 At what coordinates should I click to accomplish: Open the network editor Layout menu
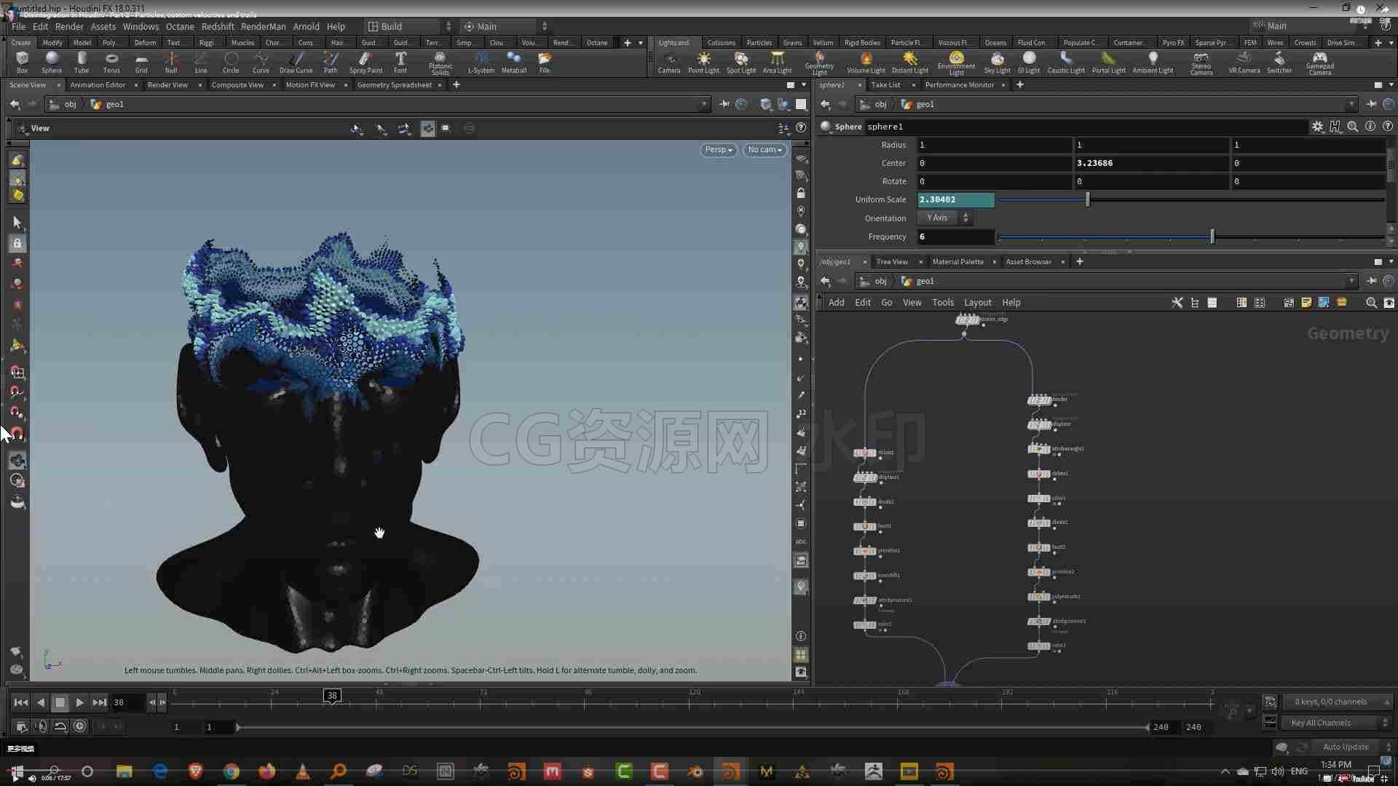(x=977, y=303)
